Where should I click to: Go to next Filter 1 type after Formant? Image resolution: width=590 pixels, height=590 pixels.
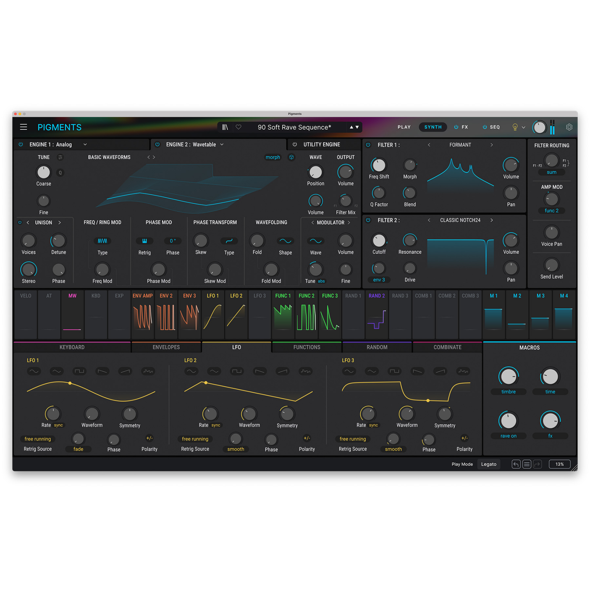tap(492, 145)
